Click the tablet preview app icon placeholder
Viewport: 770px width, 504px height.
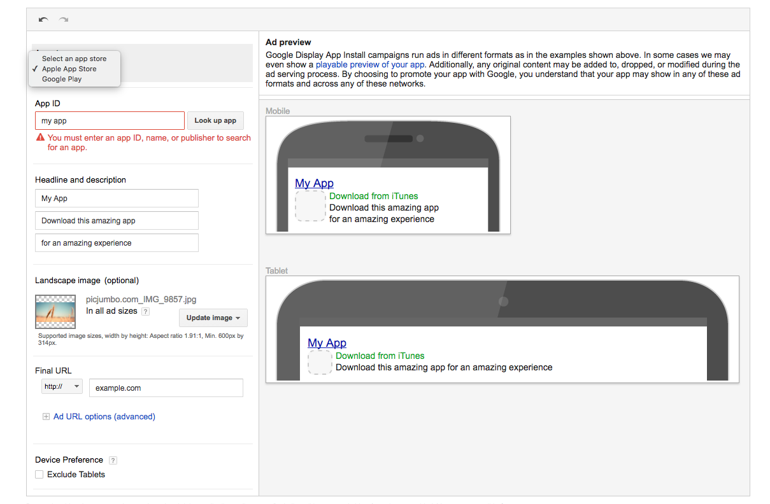(320, 362)
